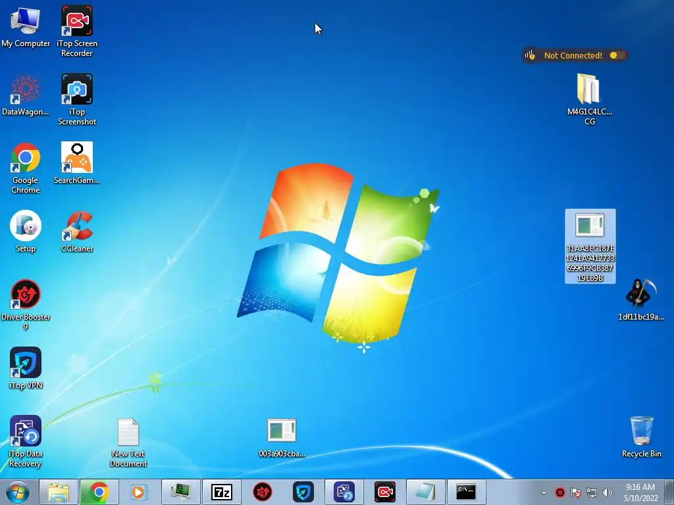Open the volume speaker tray icon

(x=608, y=493)
